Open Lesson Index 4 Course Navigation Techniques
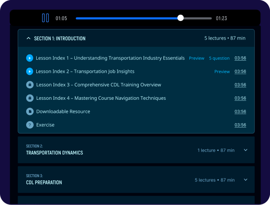Image resolution: width=270 pixels, height=205 pixels. click(101, 98)
